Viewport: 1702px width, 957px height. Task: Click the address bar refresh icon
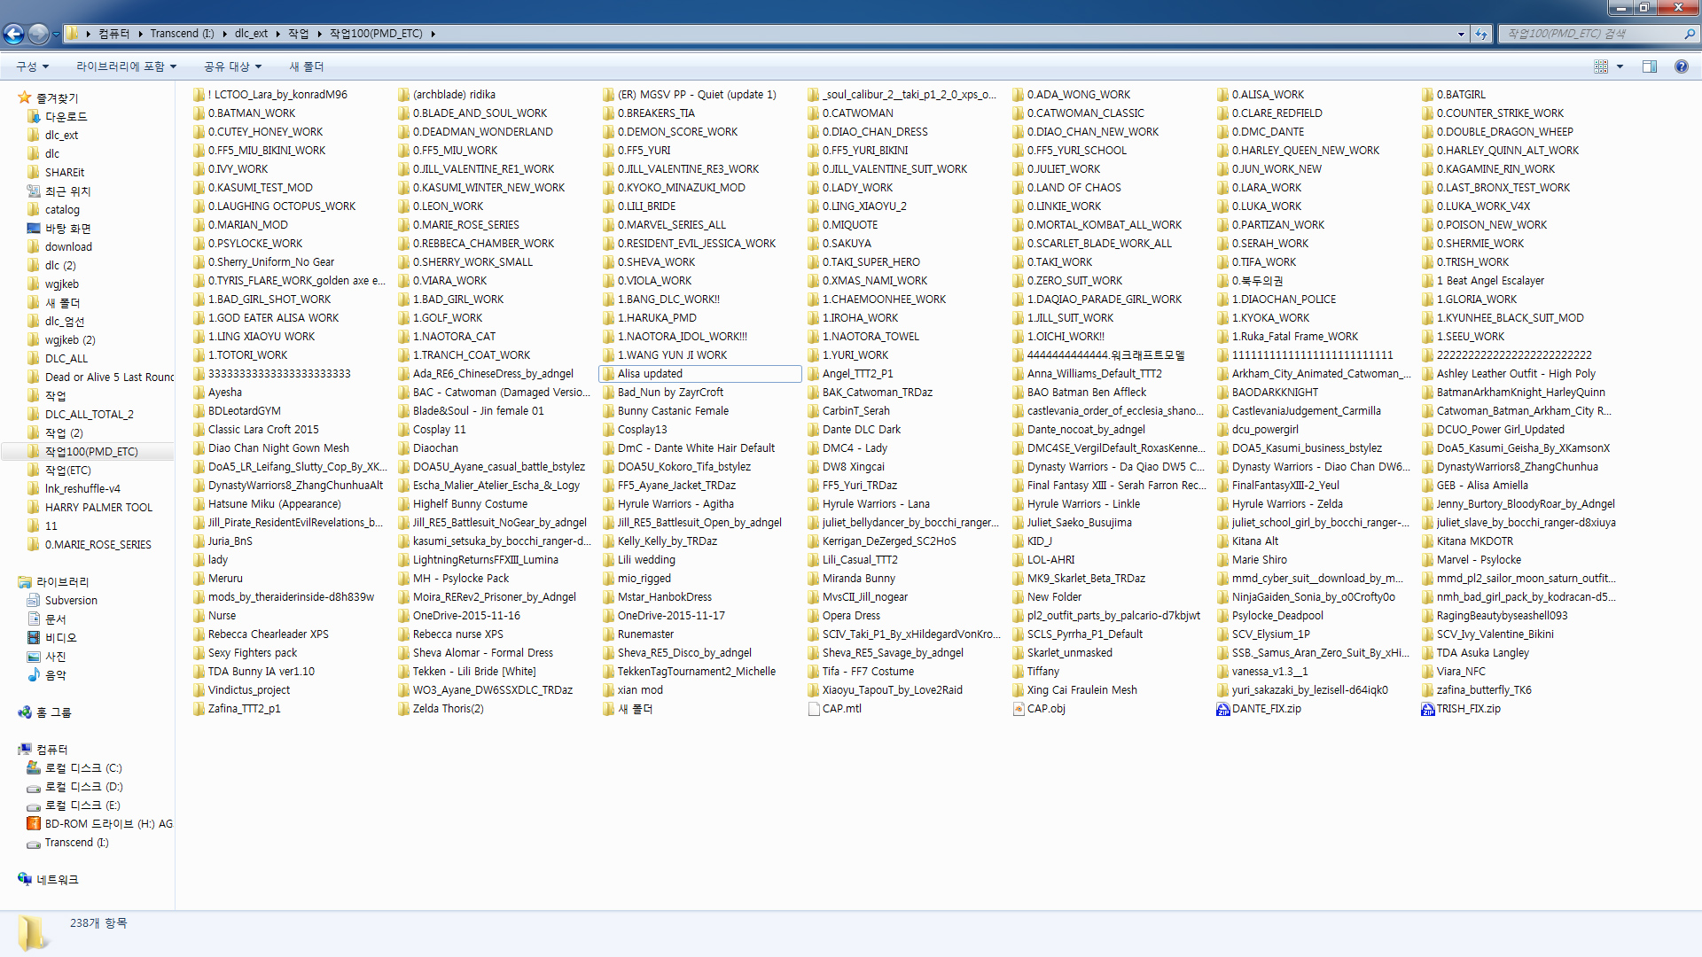pyautogui.click(x=1481, y=34)
